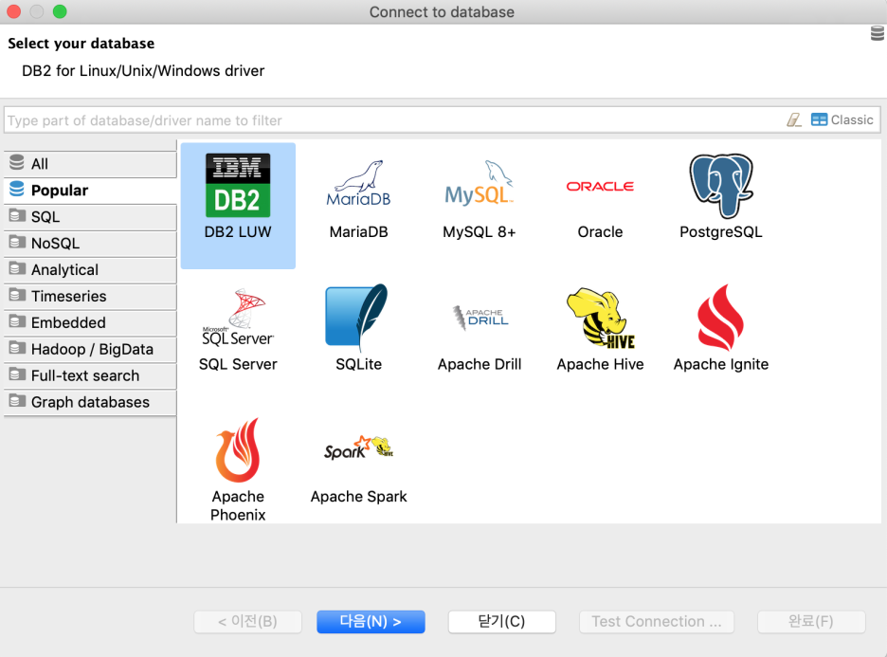Select the SQL Server icon
887x657 pixels.
click(238, 319)
